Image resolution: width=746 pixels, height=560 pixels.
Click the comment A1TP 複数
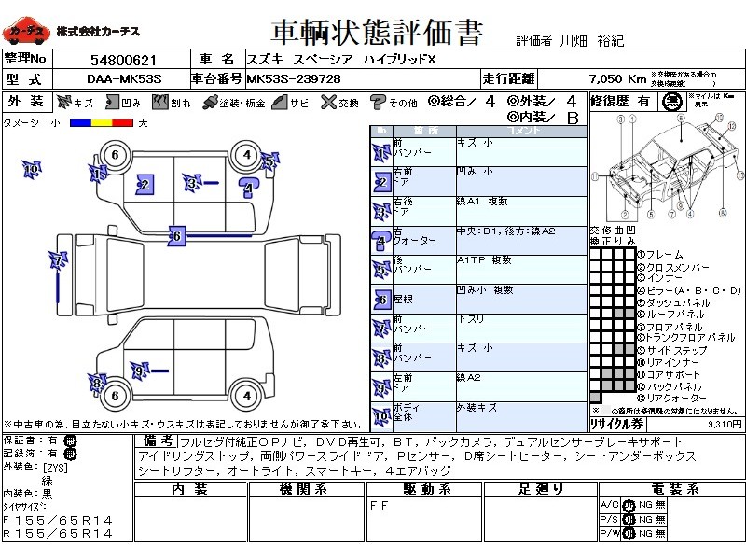[x=484, y=260]
